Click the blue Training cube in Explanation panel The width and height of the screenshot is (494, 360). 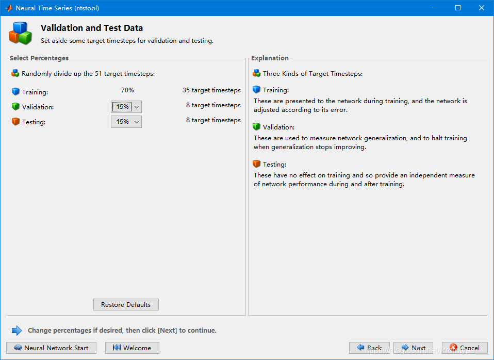256,90
